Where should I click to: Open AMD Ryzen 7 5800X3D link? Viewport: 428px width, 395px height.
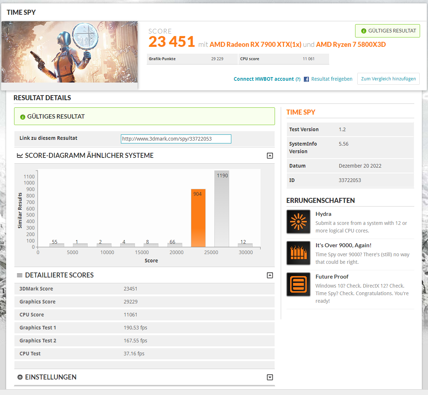[351, 44]
